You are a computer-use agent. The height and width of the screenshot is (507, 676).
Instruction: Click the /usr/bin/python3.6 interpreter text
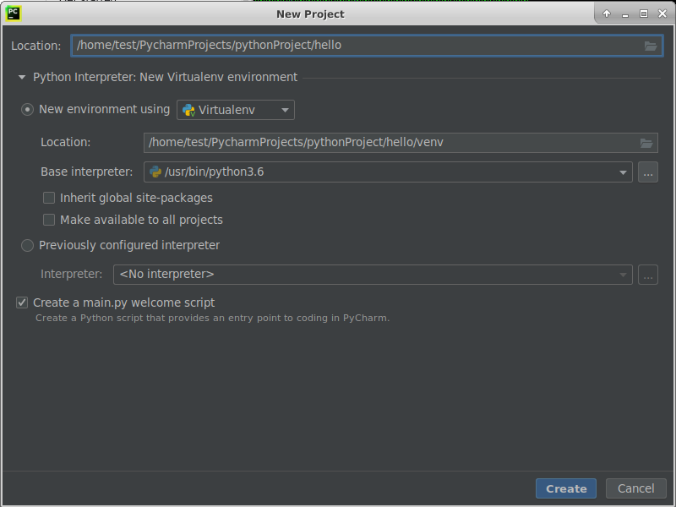pos(214,172)
